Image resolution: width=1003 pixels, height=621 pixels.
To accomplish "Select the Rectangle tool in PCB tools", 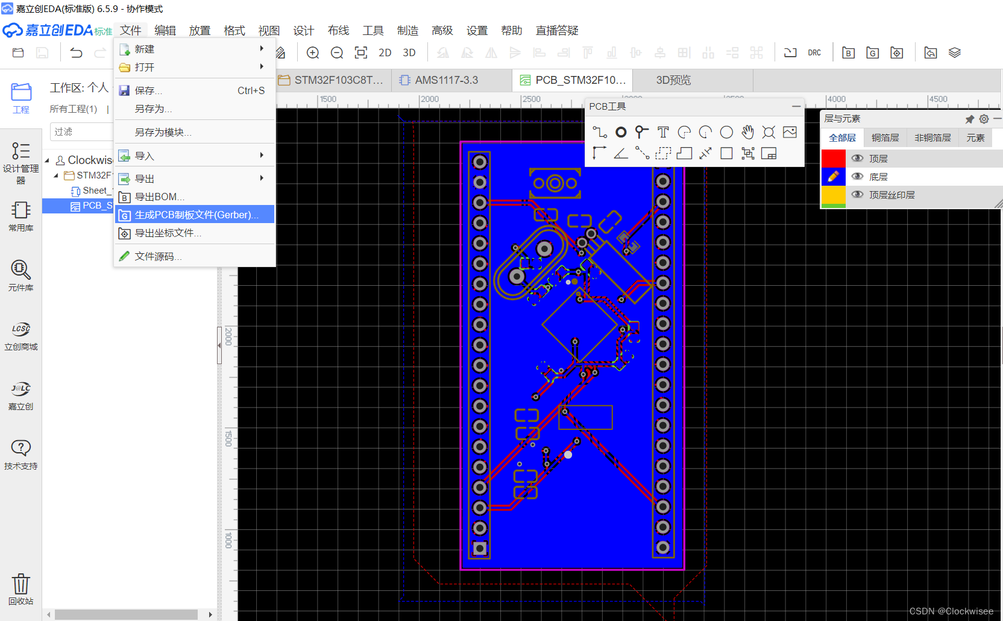I will [x=727, y=153].
